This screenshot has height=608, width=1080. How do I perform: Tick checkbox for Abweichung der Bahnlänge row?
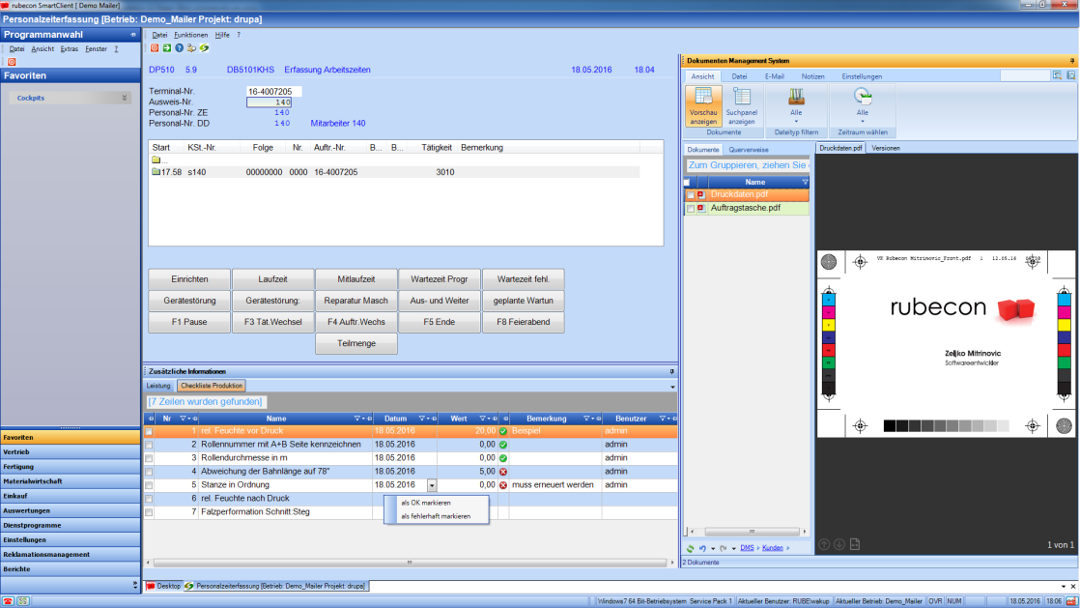pos(149,473)
